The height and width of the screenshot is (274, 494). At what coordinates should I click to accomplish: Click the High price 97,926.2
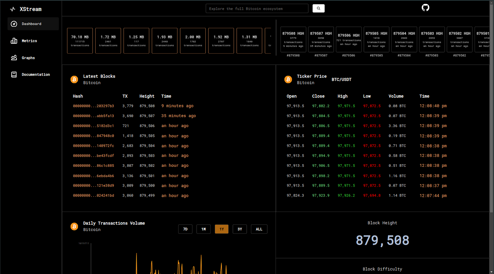tap(347, 196)
